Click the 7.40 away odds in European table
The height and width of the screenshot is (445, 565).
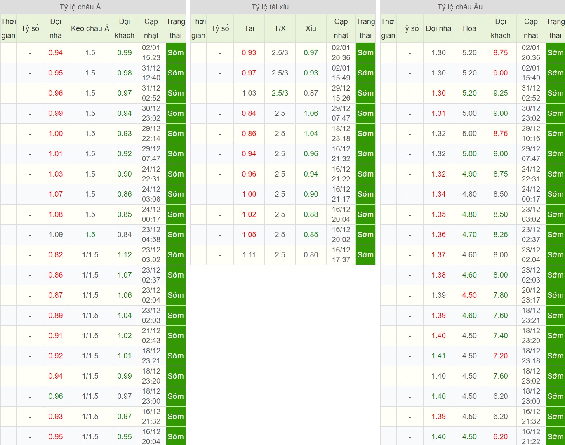coord(501,336)
